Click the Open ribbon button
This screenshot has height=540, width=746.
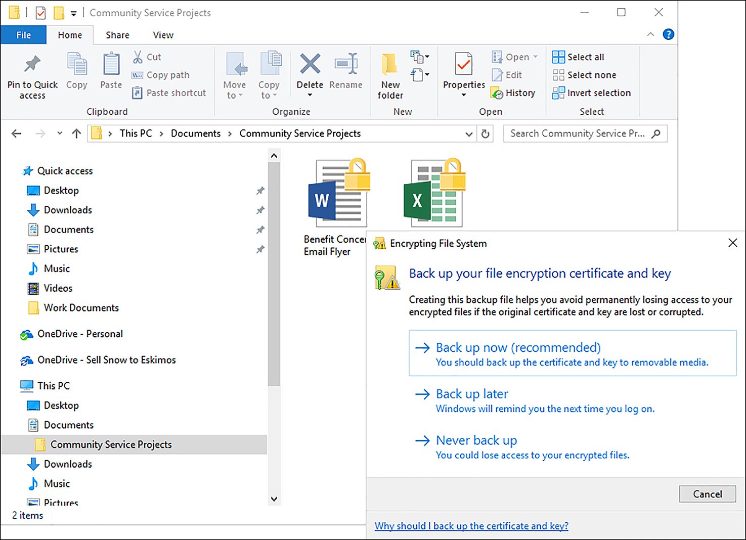coord(515,57)
